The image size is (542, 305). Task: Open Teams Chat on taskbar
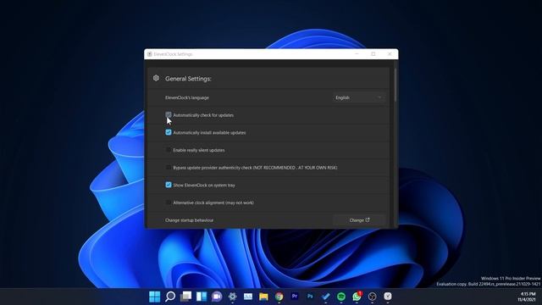[217, 297]
